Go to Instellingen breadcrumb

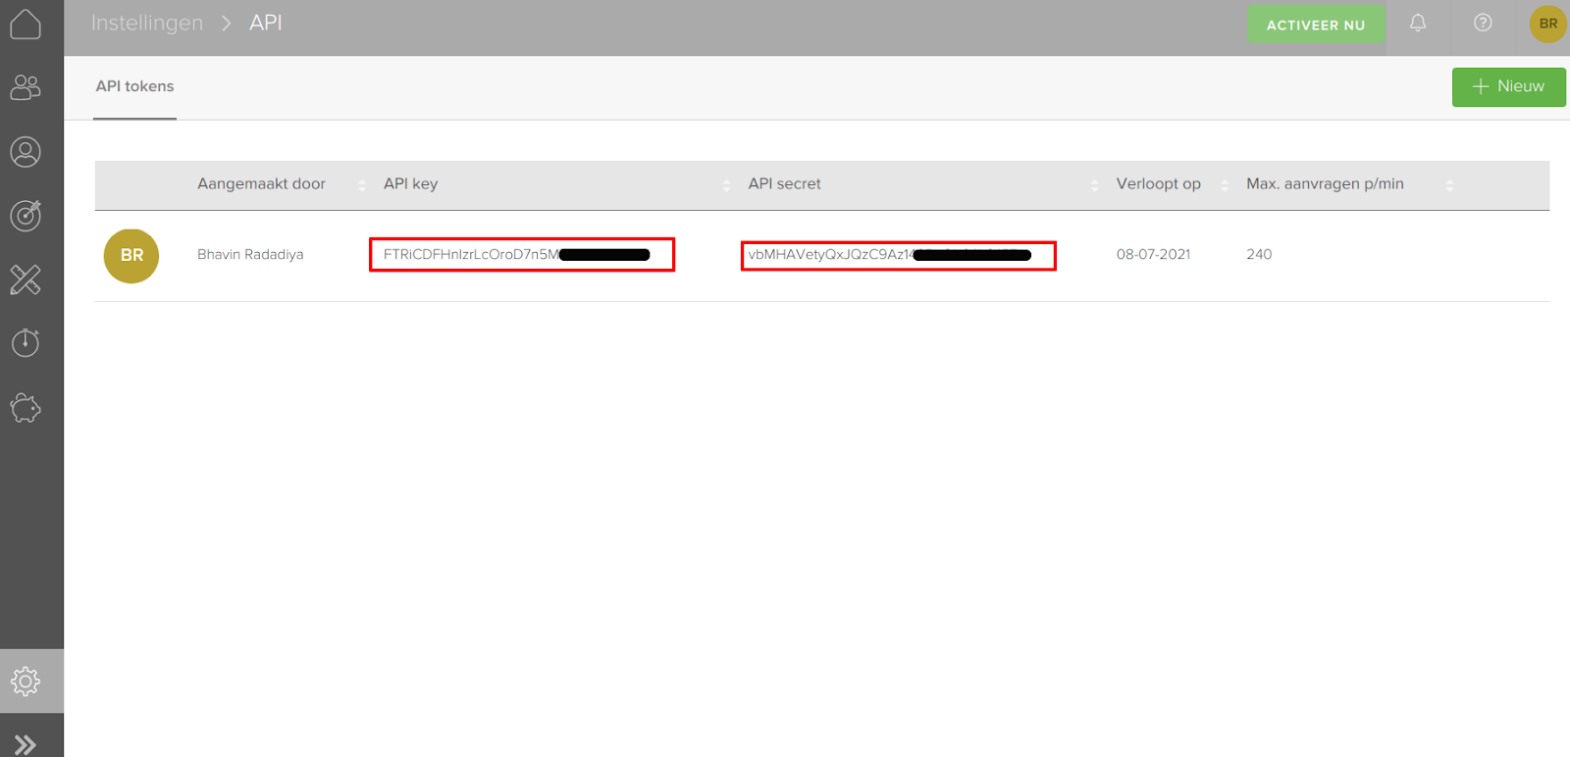pos(147,23)
